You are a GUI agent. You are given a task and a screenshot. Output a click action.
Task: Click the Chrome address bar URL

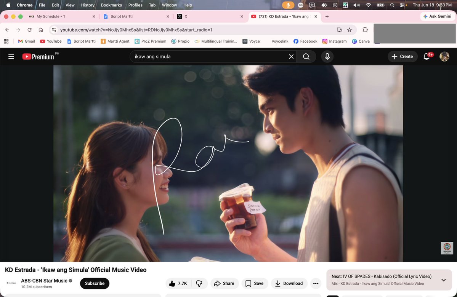coord(136,30)
